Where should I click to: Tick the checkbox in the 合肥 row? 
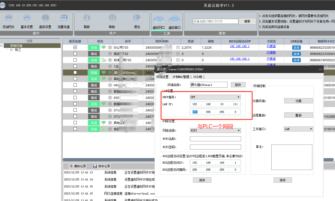pos(75,129)
